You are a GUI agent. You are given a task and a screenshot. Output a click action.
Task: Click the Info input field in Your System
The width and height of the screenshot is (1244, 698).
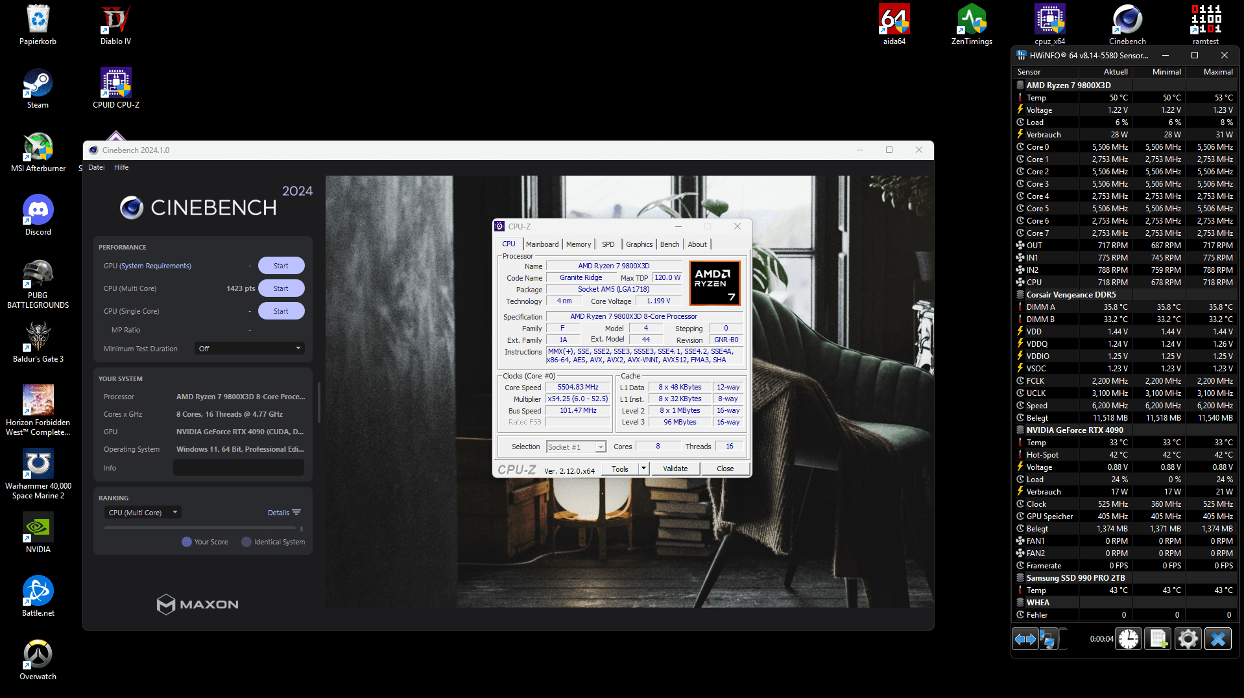(239, 467)
